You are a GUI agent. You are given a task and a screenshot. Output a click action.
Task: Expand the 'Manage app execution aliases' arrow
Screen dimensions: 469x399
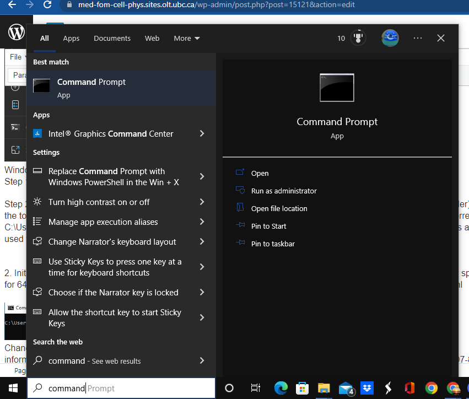point(202,222)
